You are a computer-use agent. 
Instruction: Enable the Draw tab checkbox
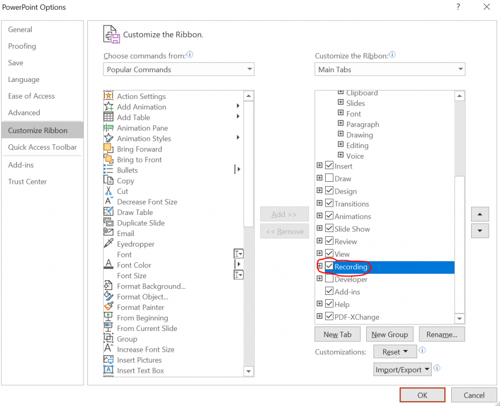330,178
